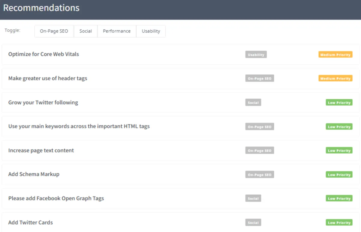Click Medium Priority badge for Core Web Vitals

coord(335,55)
